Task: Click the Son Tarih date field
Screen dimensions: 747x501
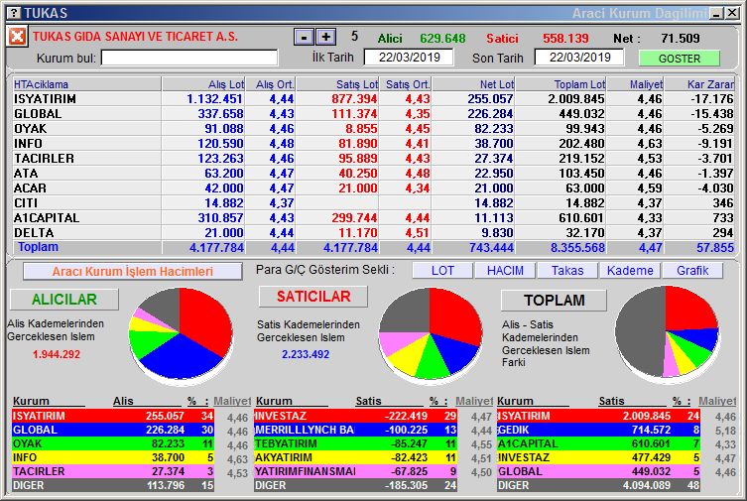Action: (579, 58)
